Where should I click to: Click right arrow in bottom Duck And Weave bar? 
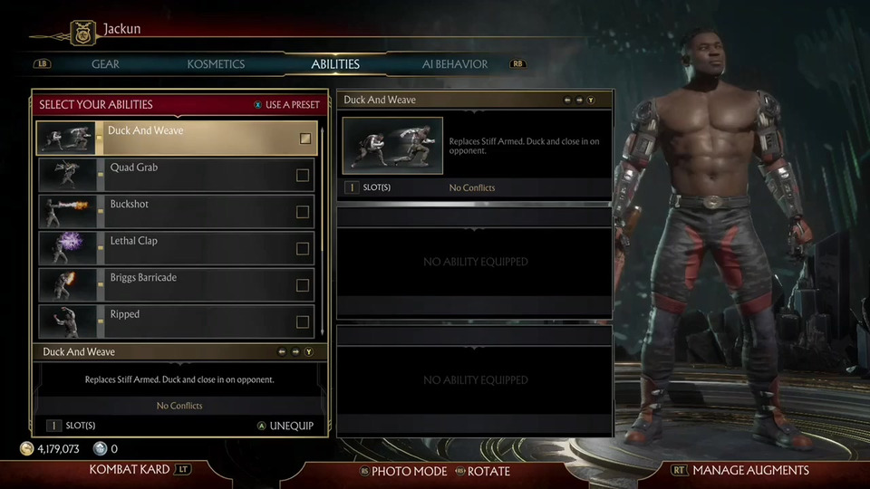(x=295, y=352)
